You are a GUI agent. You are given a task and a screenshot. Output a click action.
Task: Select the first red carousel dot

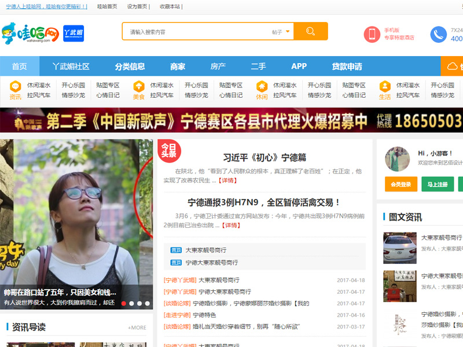click(124, 303)
